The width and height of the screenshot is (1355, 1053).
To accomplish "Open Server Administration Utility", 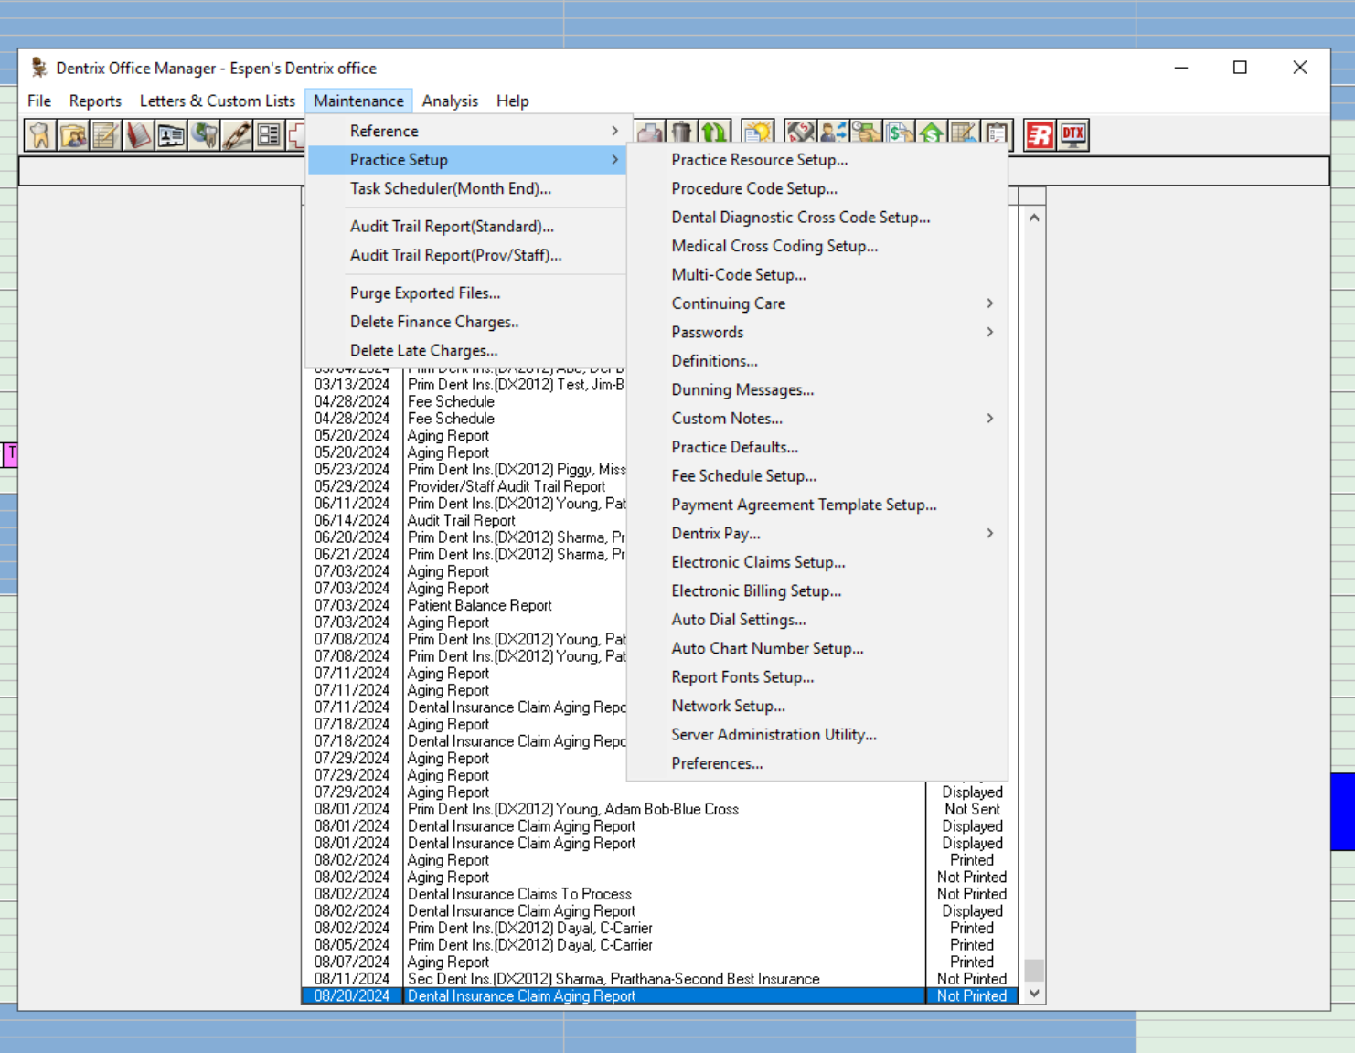I will 817,735.
